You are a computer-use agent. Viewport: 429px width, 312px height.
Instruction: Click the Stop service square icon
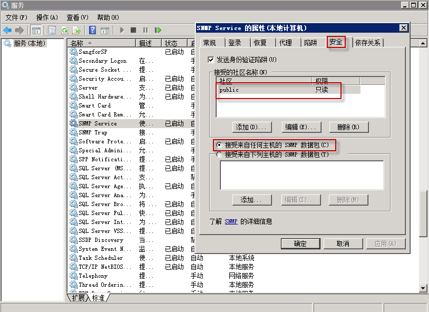point(133,30)
